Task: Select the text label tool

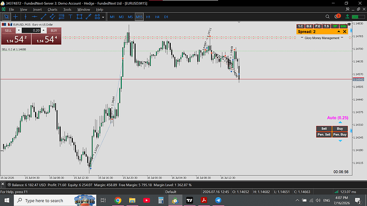Action: (x=70, y=17)
